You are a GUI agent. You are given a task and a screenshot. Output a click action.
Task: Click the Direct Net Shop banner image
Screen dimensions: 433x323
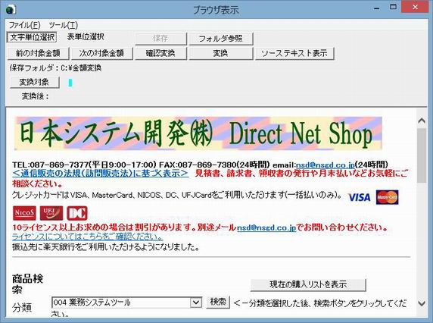(198, 133)
